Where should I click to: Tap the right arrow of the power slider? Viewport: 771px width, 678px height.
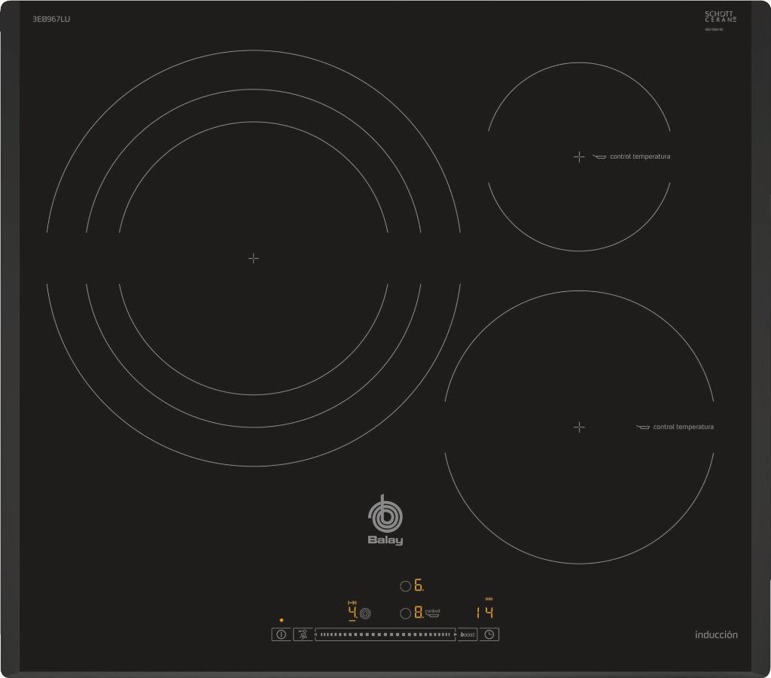[456, 634]
